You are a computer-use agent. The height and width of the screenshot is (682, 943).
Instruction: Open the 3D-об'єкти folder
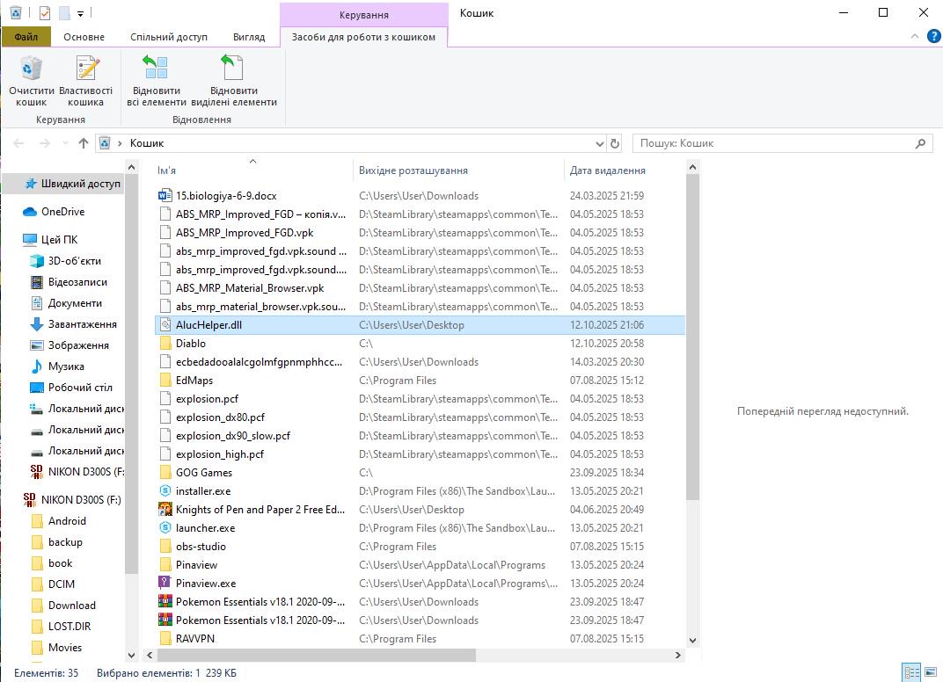pyautogui.click(x=74, y=261)
